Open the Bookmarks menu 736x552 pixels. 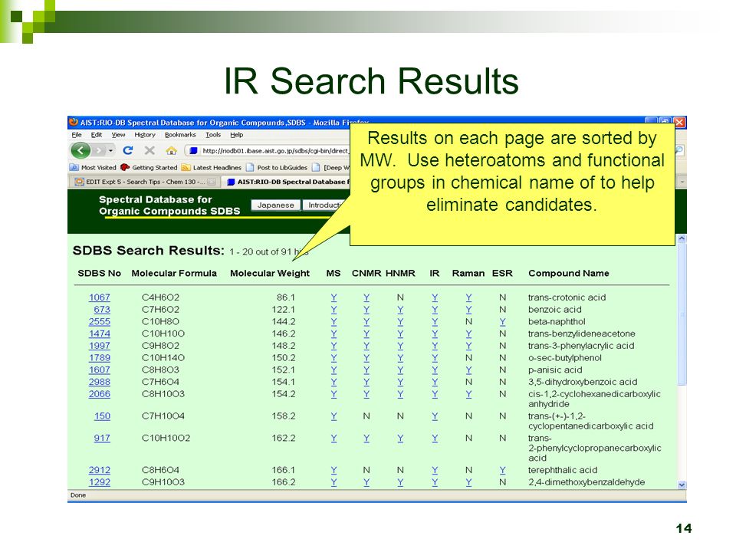(180, 135)
